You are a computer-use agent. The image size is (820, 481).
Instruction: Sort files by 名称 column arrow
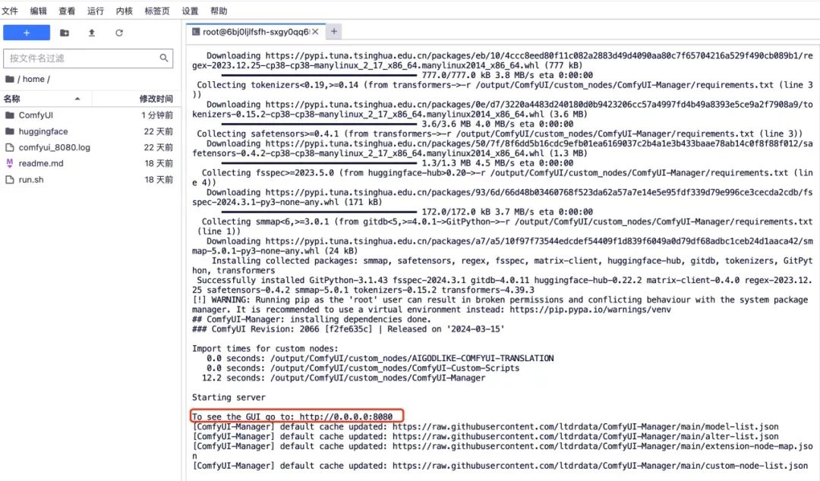77,99
